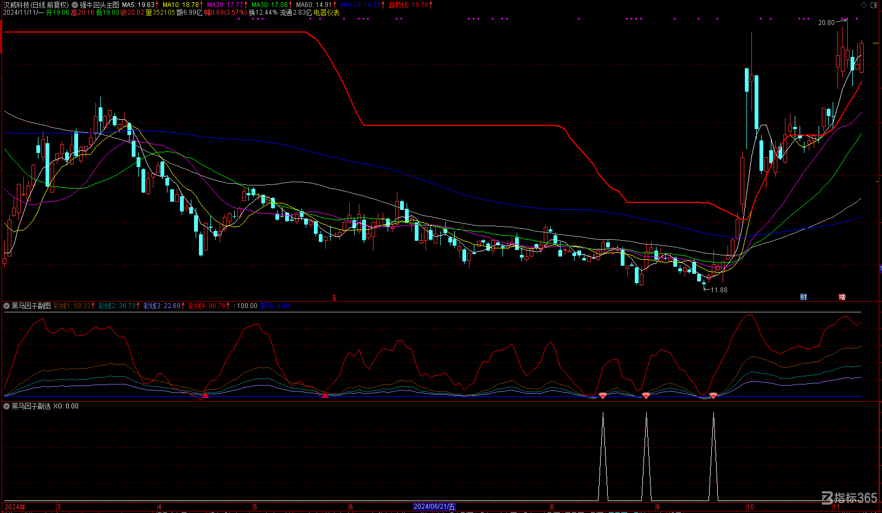Click the 开19.06 open price value
The height and width of the screenshot is (513, 882).
(58, 12)
